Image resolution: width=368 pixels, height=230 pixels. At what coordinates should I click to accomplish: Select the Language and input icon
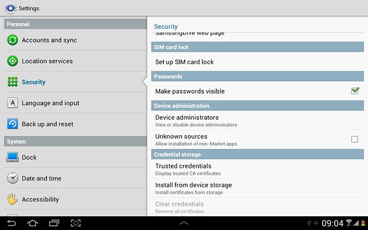(13, 103)
